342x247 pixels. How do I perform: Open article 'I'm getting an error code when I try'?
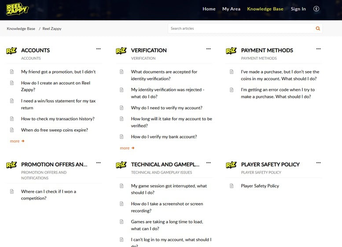pos(278,93)
